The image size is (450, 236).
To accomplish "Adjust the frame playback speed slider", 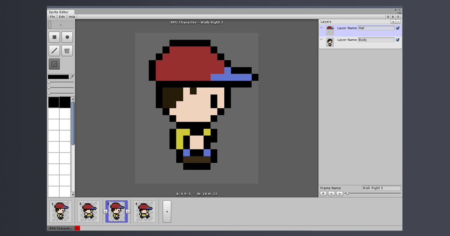I will click(373, 193).
